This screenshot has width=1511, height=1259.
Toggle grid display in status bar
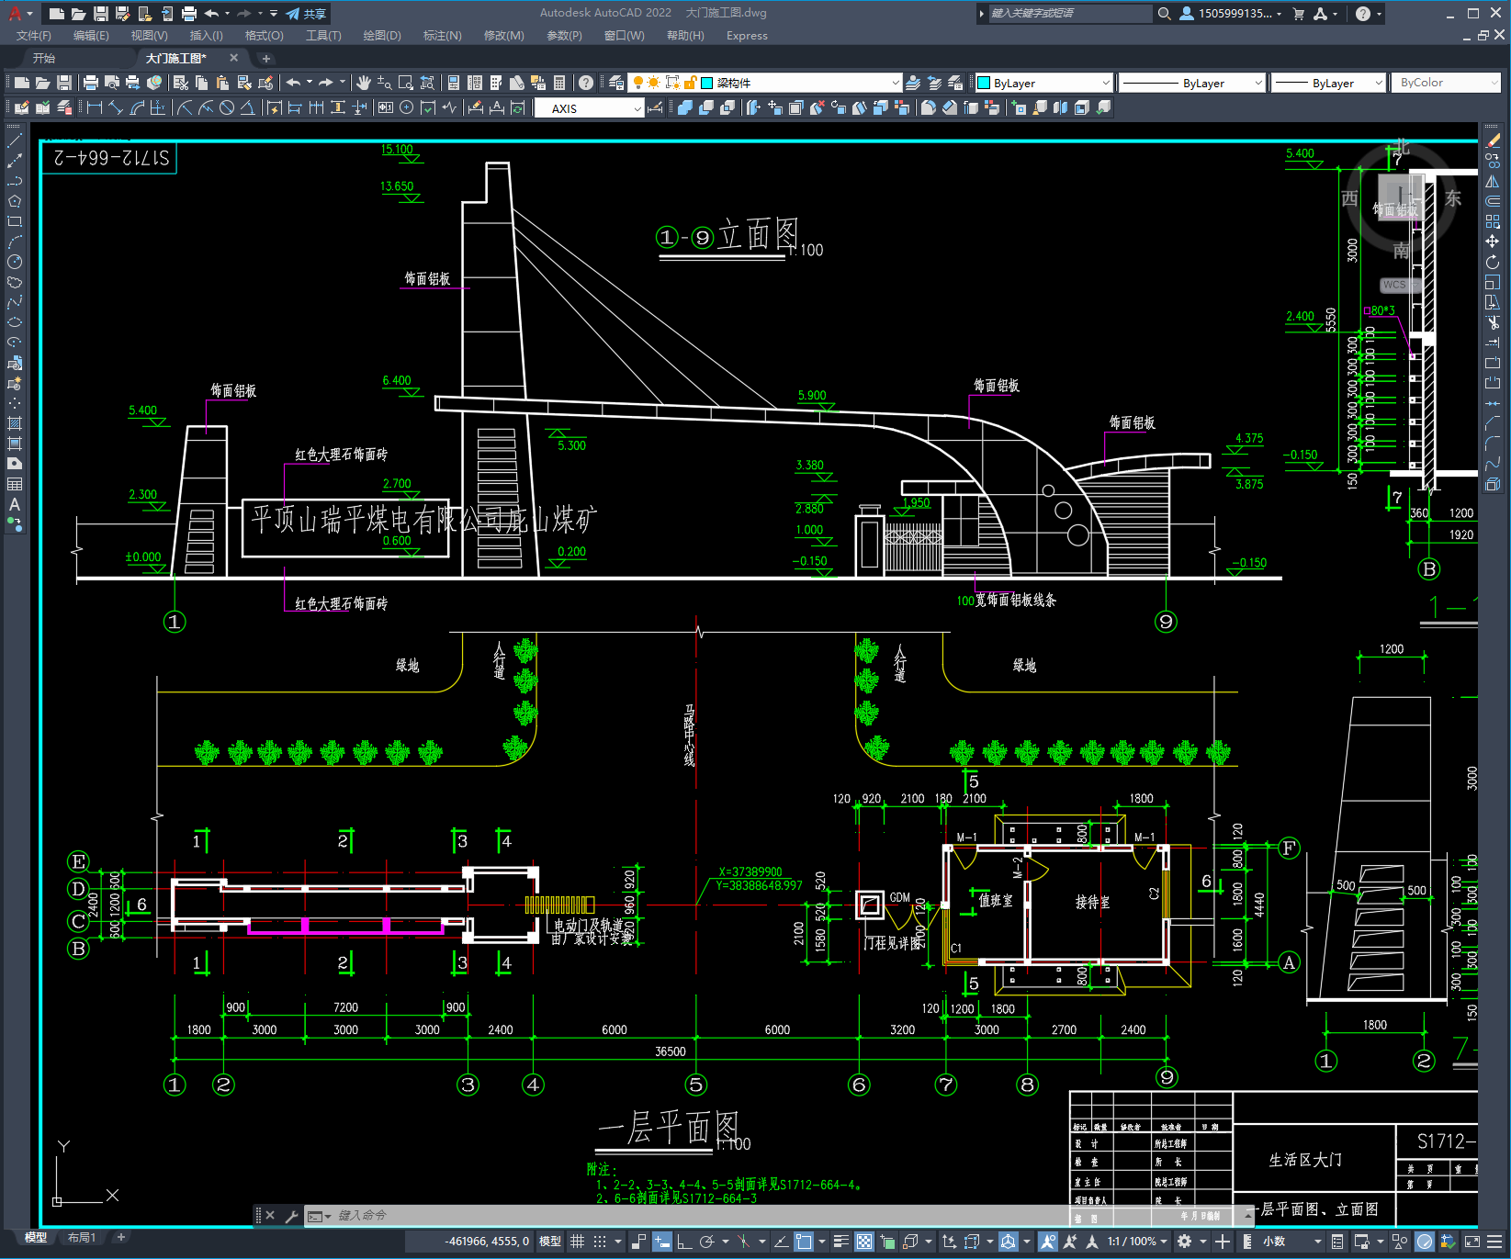(577, 1242)
